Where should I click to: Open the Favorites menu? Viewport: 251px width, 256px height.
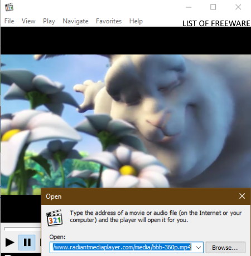[x=109, y=21]
